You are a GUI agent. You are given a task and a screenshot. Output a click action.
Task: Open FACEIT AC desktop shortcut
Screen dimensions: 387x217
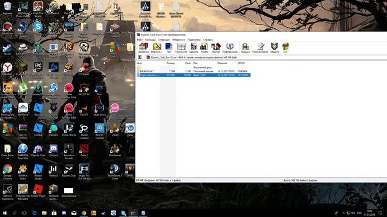[x=84, y=89]
